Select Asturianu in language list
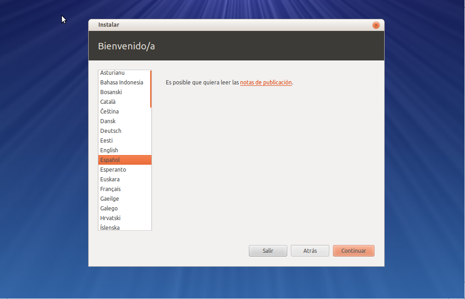 pos(112,73)
